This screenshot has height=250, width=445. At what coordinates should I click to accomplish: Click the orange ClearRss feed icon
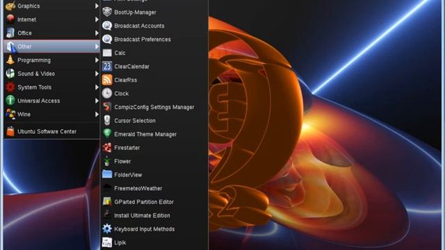tap(107, 80)
